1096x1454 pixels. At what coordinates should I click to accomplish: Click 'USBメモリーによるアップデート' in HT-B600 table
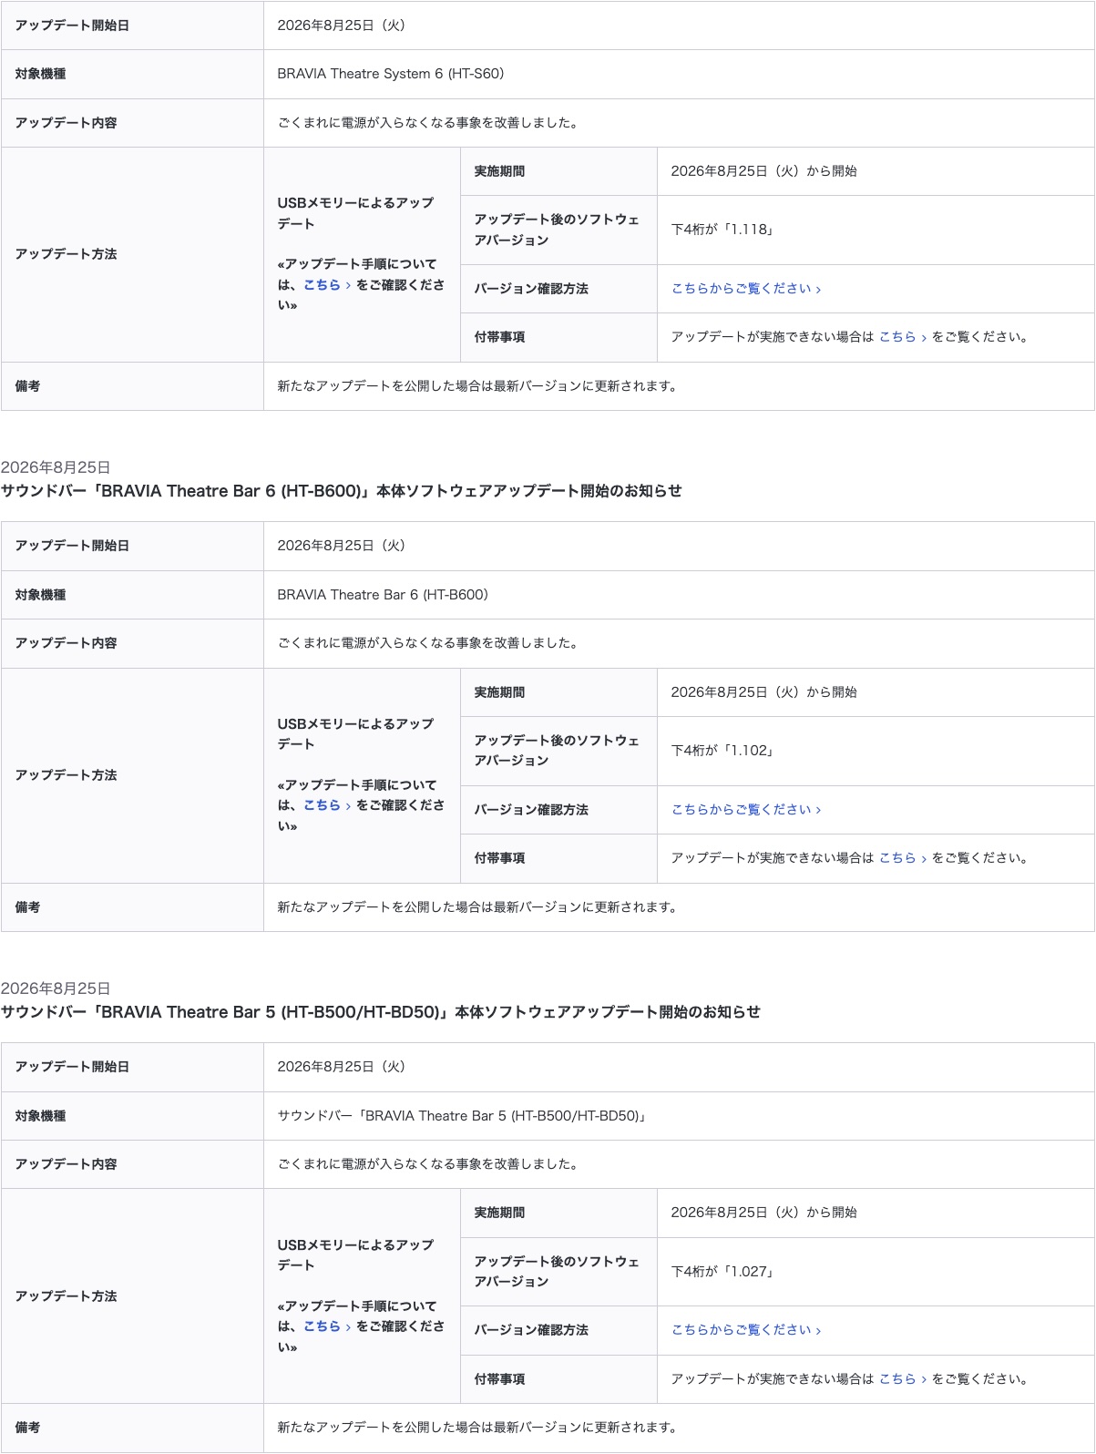click(355, 734)
